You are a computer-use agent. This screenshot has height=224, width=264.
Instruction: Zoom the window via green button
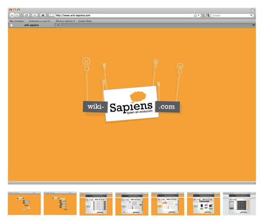[x=19, y=10]
